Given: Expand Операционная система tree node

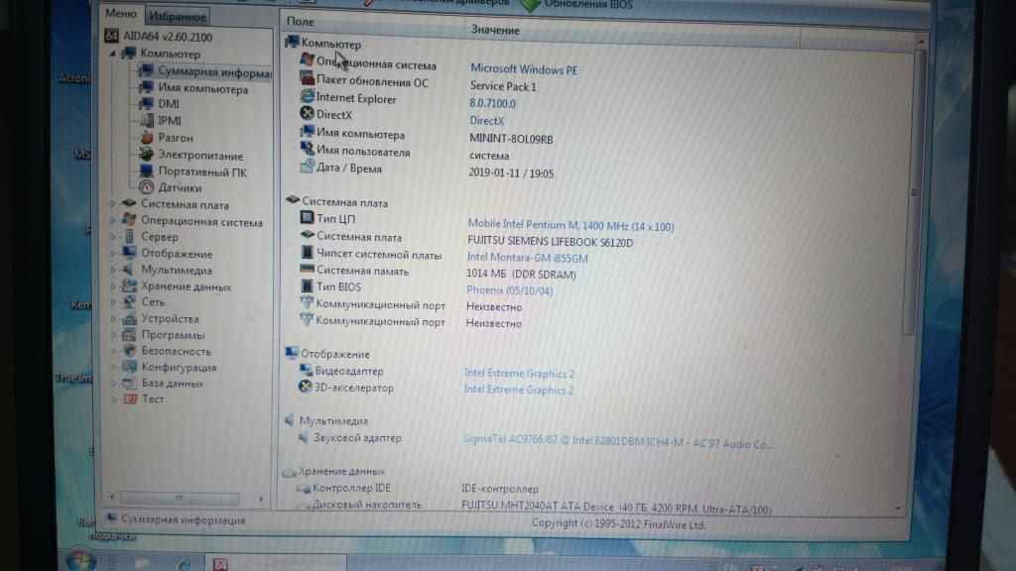Looking at the screenshot, I should pyautogui.click(x=113, y=221).
